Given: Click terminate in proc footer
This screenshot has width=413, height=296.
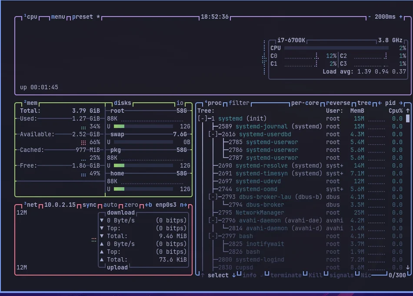Looking at the screenshot, I should pos(286,276).
